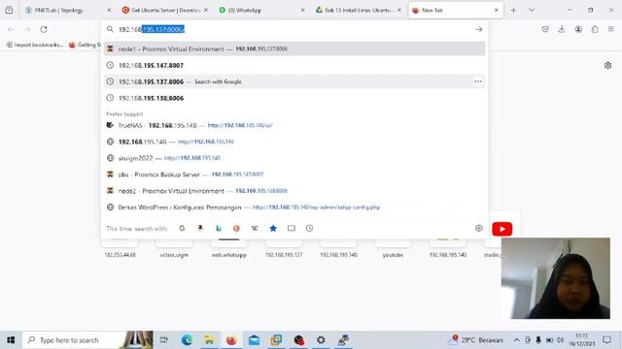Viewport: 622px width, 349px height.
Task: Open the notification center icon
Action: (x=606, y=340)
